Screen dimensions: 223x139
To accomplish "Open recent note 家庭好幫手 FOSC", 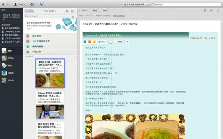I will tap(12, 42).
